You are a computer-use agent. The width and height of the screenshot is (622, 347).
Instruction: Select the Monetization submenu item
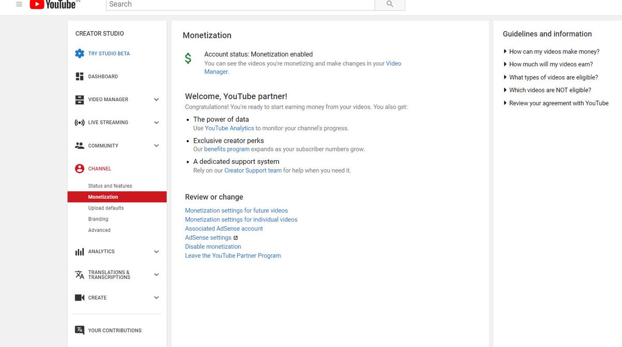point(117,197)
